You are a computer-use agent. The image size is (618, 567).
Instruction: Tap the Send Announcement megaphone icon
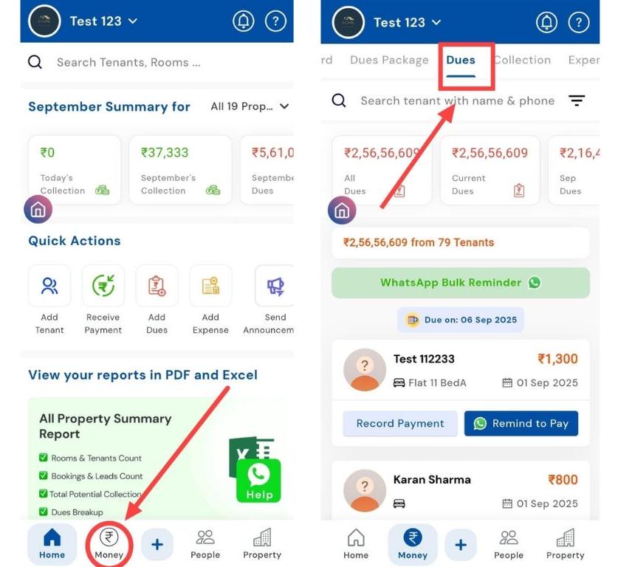275,286
